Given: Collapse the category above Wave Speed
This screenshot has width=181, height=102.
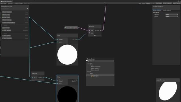Looking at the screenshot, I should 2,33.
